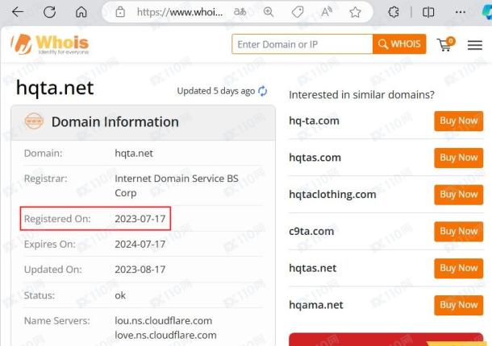The image size is (492, 346).
Task: Toggle split screen view icon
Action: pos(428,12)
